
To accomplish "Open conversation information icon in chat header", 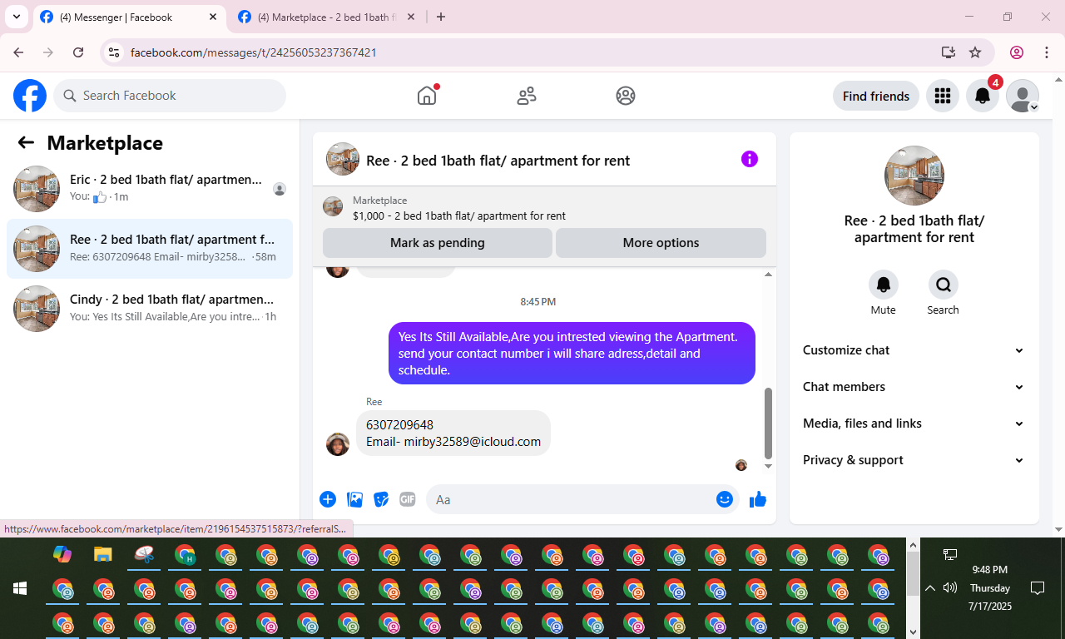I will (x=750, y=159).
